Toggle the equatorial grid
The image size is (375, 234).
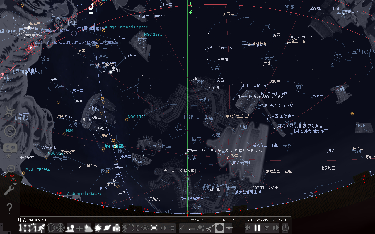[51, 228]
